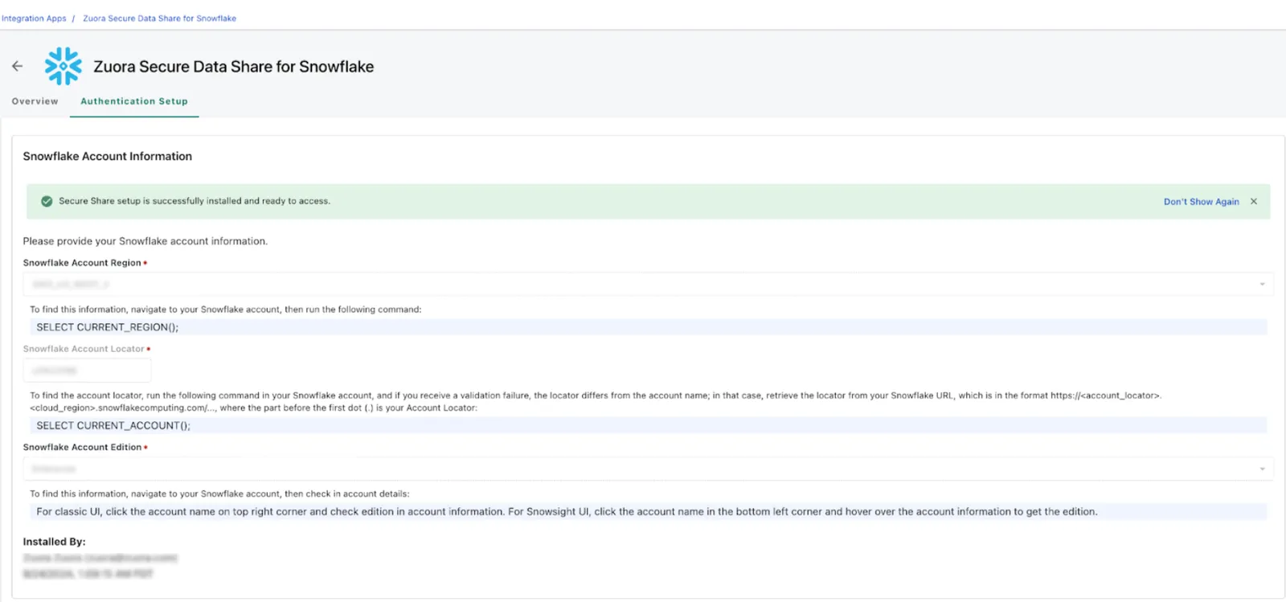Screen dimensions: 1286x602
Task: Go back using the left arrow icon
Action: pyautogui.click(x=18, y=66)
